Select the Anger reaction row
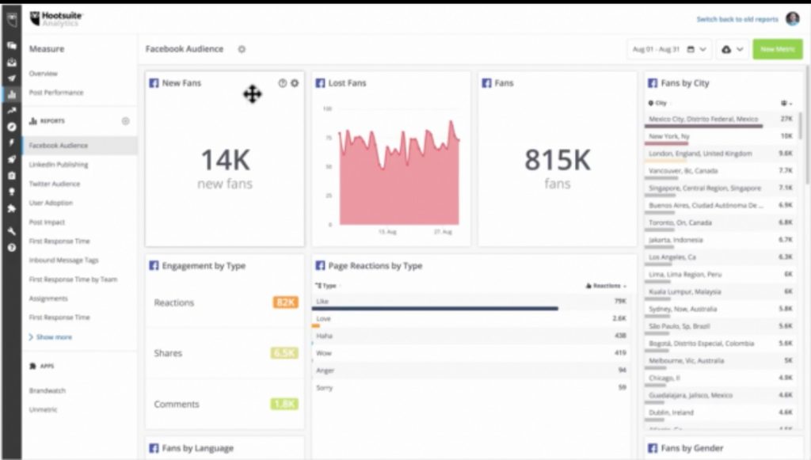 coord(470,371)
